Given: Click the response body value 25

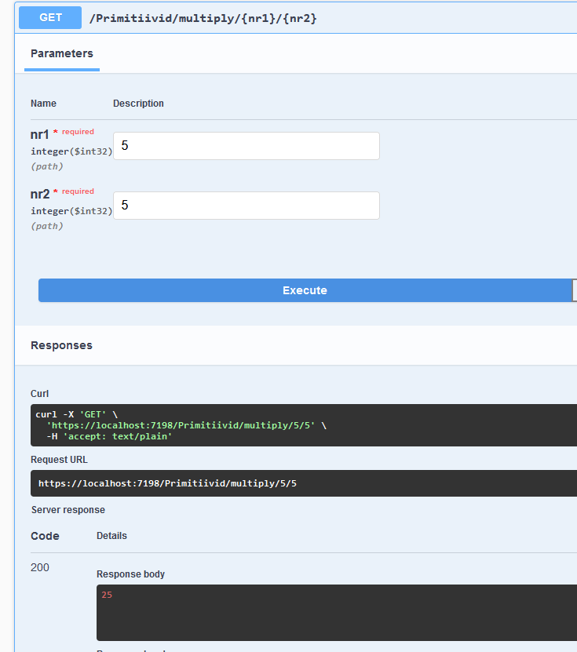Looking at the screenshot, I should (107, 595).
